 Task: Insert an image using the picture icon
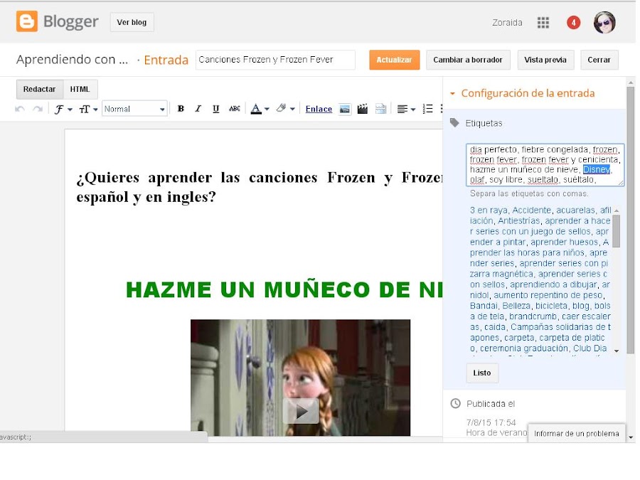(x=345, y=109)
